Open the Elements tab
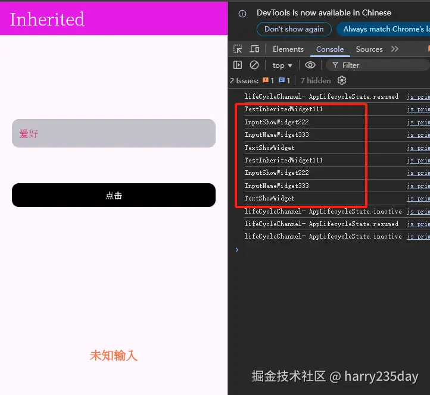Screen dimensions: 430x395 pos(288,49)
